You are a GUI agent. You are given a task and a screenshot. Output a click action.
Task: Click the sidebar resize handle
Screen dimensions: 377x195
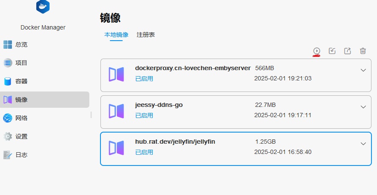(91, 115)
